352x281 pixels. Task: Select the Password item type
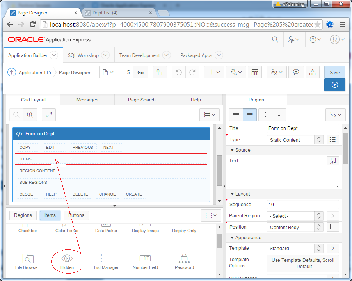[184, 262]
